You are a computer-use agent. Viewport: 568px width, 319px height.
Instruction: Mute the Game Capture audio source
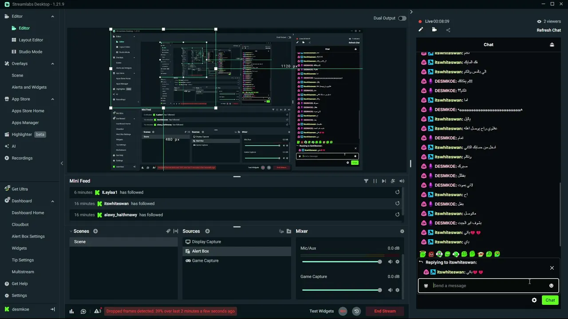coord(390,290)
